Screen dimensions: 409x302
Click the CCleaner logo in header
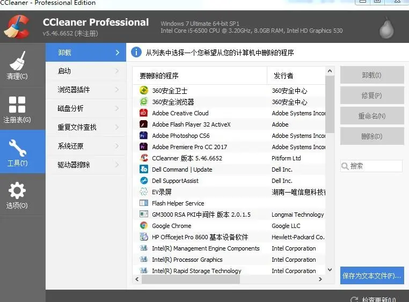17,27
